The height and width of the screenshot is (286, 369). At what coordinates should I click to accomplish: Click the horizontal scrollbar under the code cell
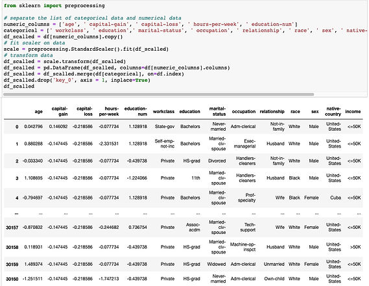(158, 94)
